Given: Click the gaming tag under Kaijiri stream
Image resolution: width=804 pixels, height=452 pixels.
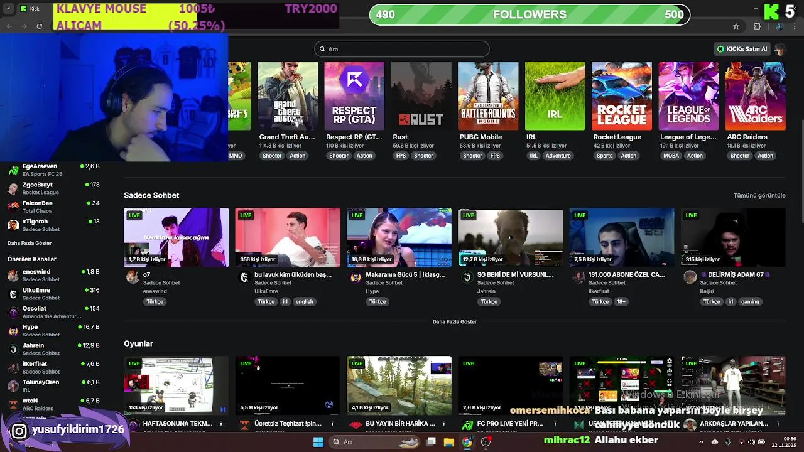Looking at the screenshot, I should click(x=750, y=302).
